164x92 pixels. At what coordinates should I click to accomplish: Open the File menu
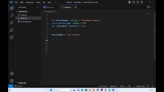tap(16, 2)
